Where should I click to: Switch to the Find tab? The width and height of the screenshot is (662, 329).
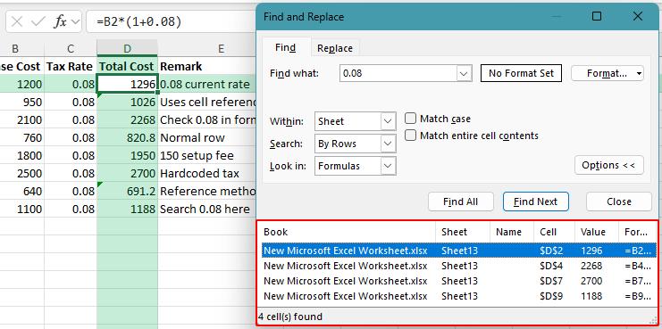click(286, 47)
